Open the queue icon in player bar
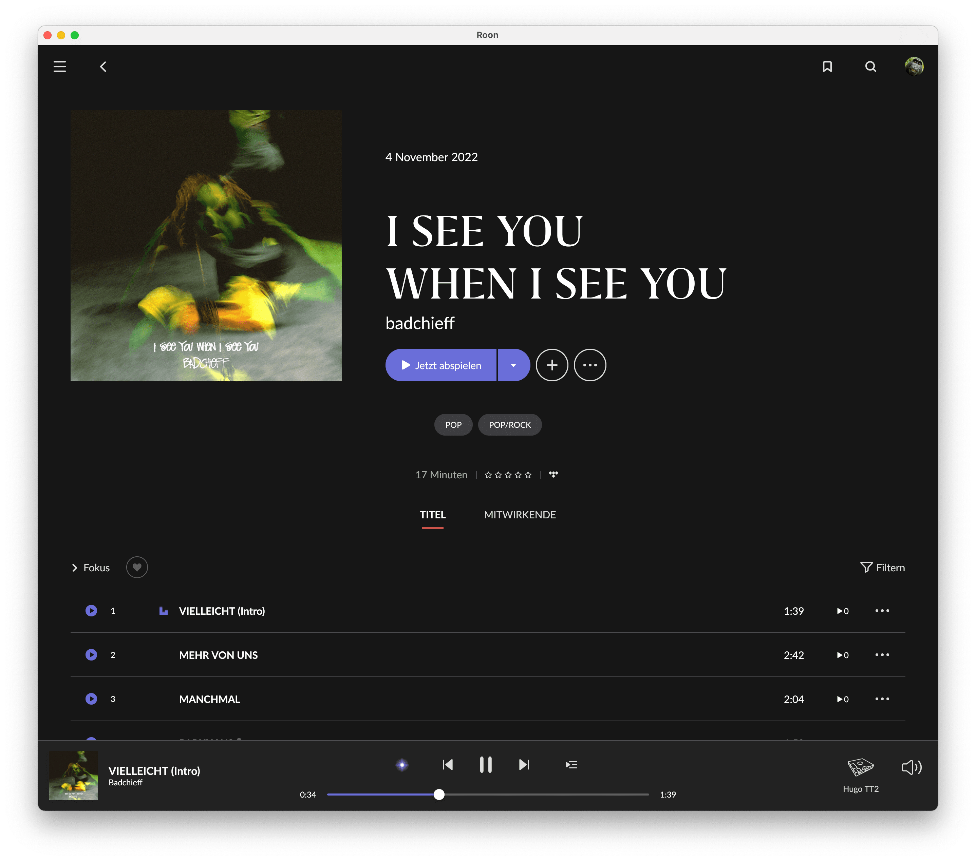This screenshot has width=976, height=861. click(x=571, y=765)
